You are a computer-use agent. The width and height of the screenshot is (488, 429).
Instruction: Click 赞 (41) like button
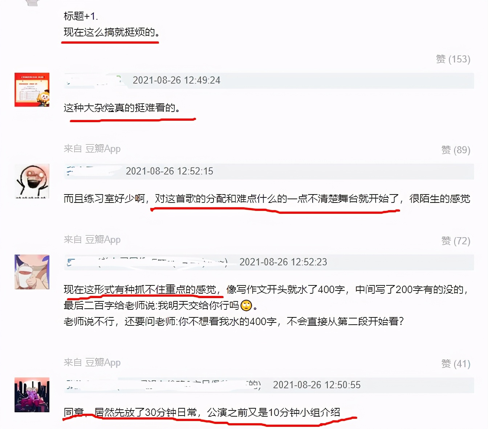(456, 364)
